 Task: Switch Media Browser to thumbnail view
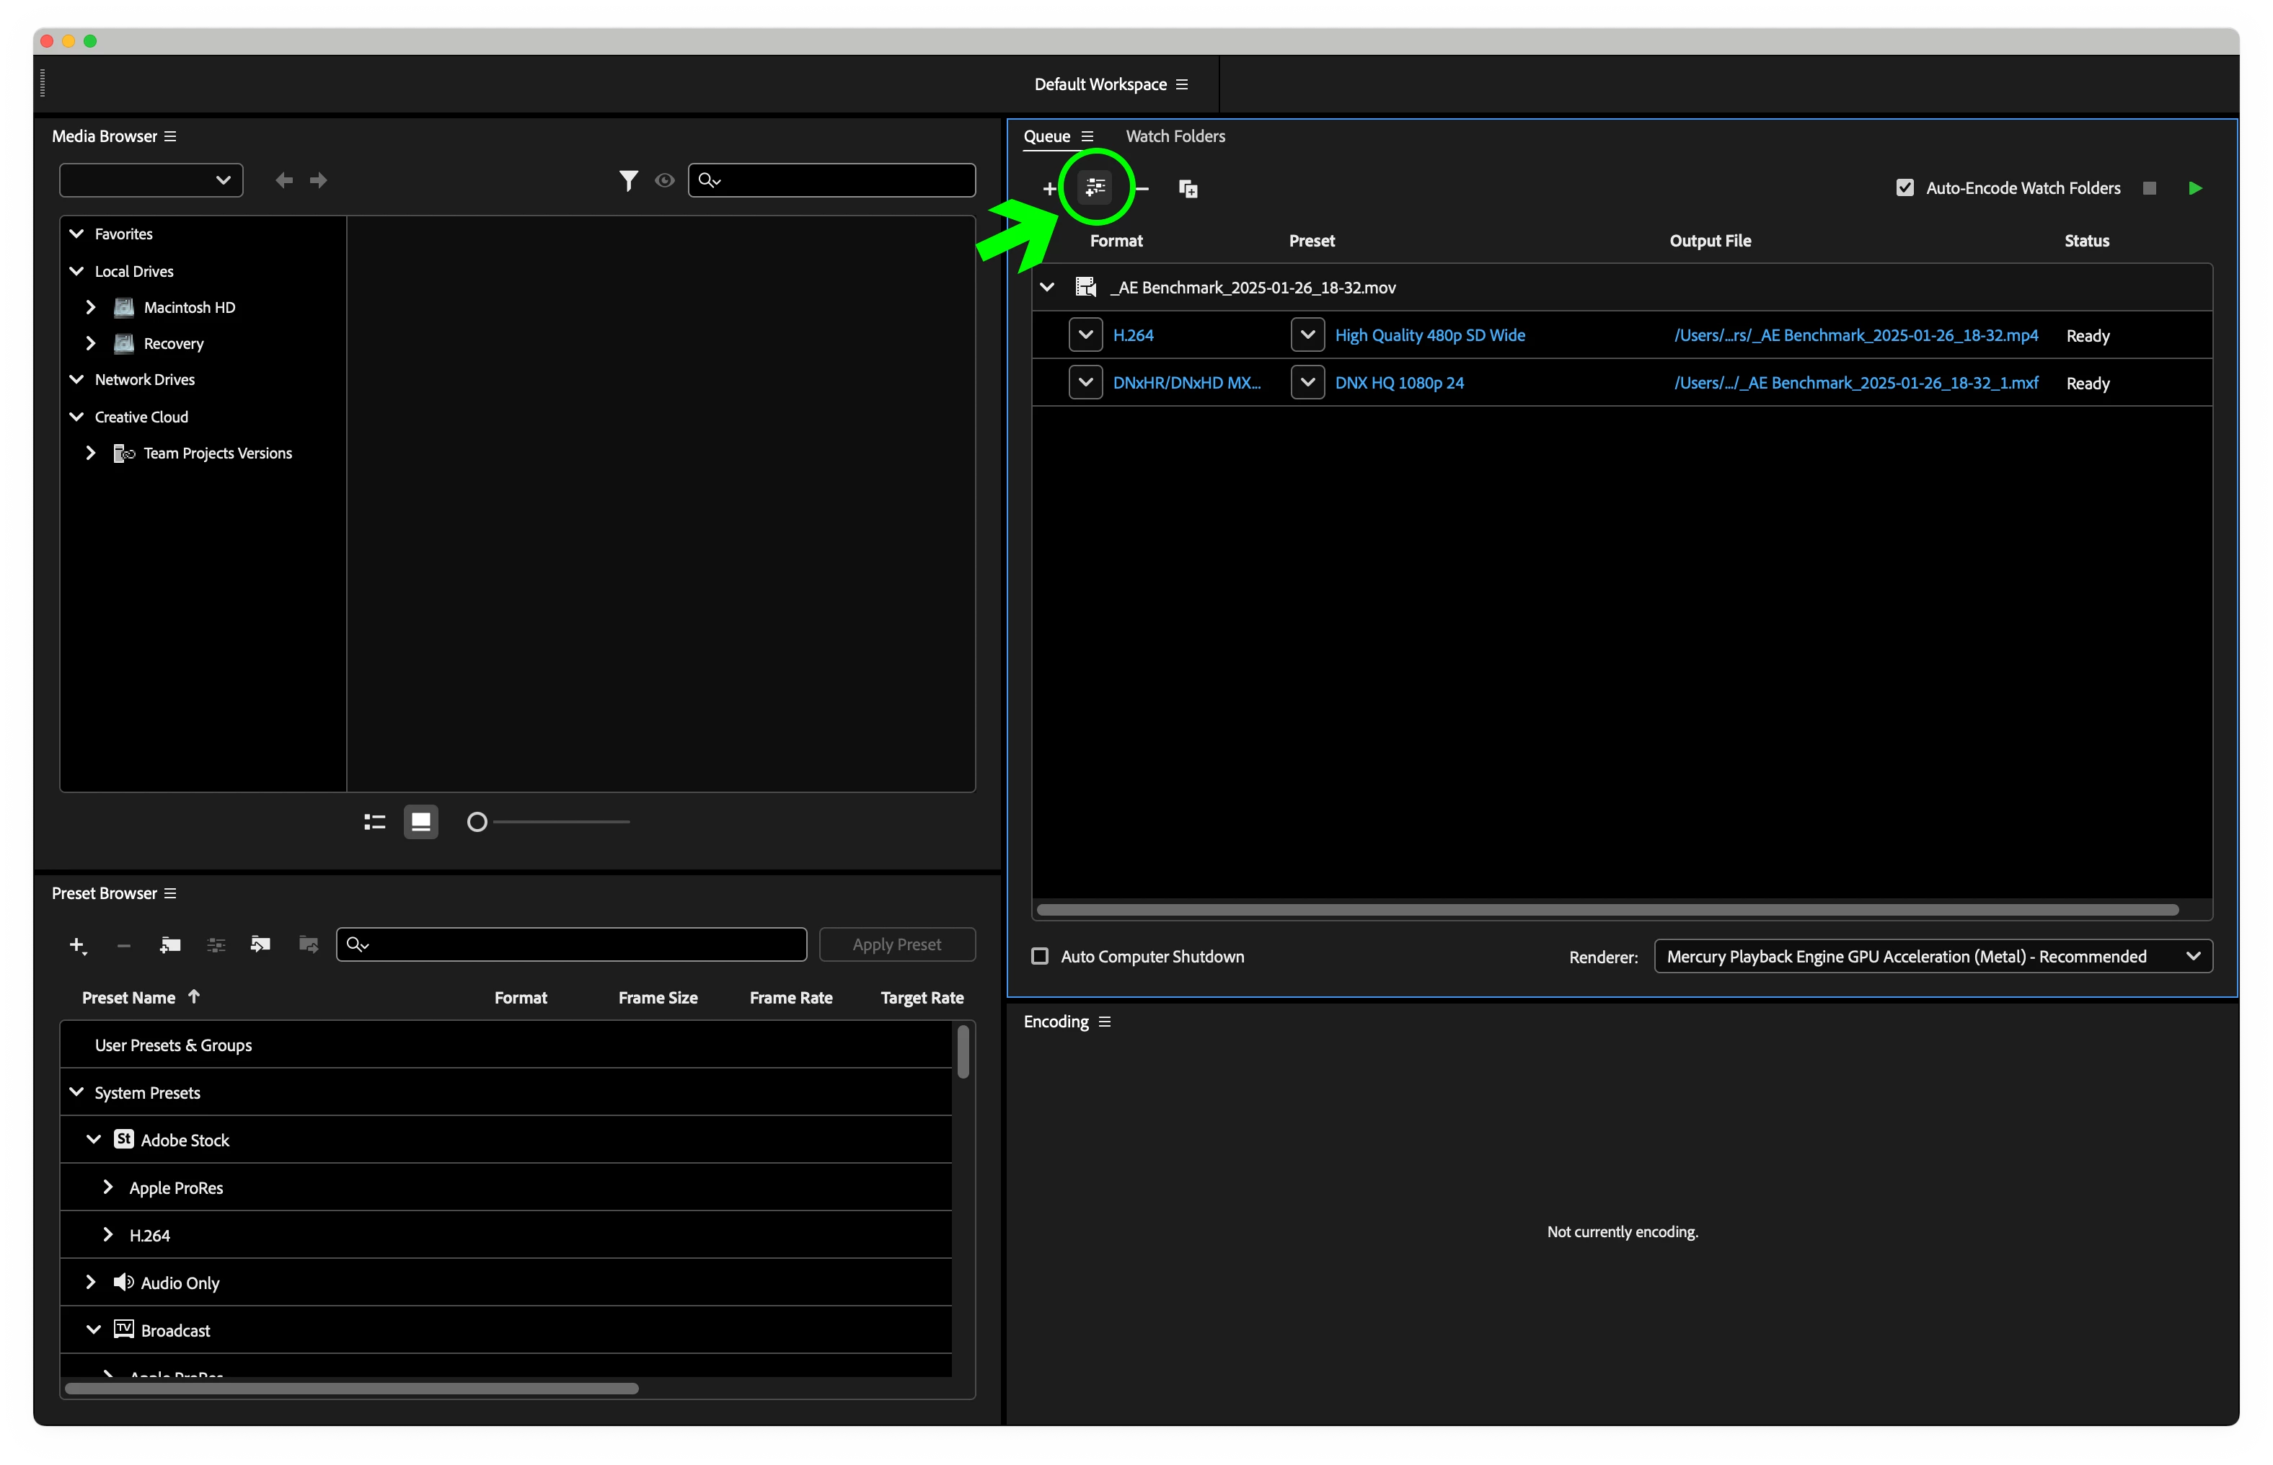[420, 822]
